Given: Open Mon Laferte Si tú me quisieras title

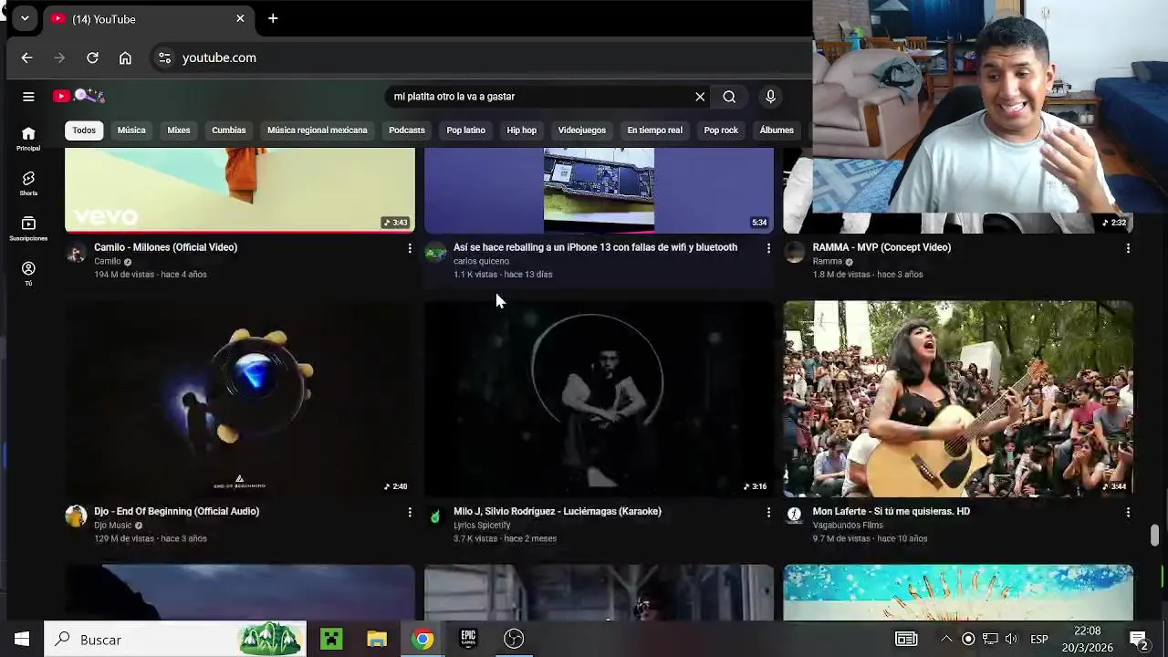Looking at the screenshot, I should coord(892,512).
